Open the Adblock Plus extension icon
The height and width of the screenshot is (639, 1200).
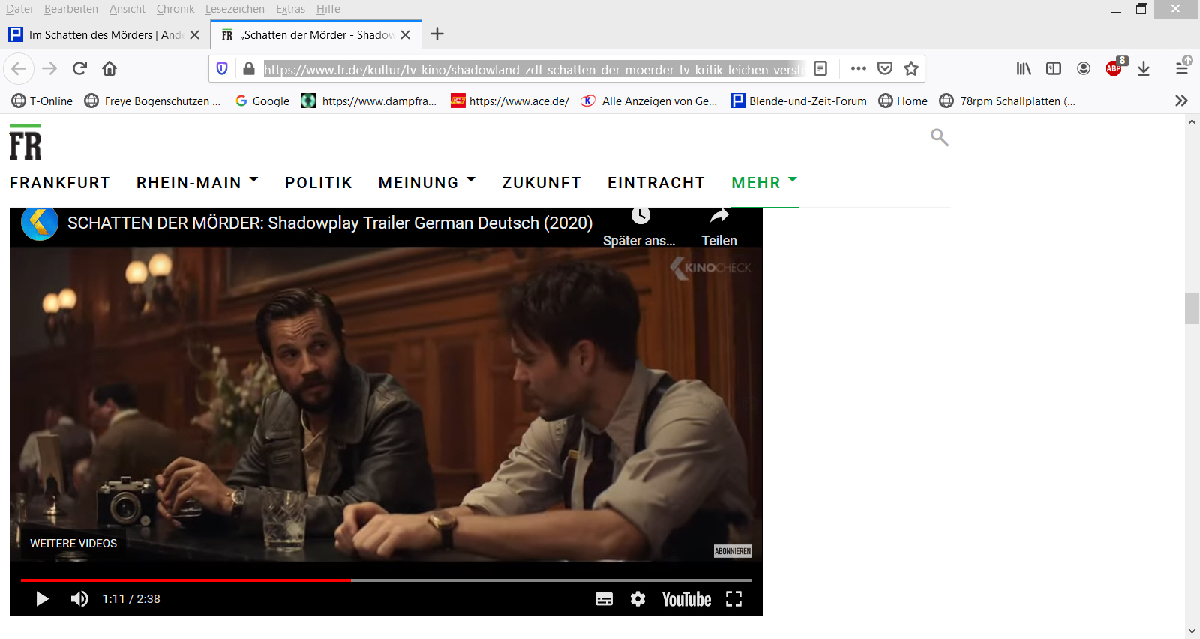tap(1114, 68)
